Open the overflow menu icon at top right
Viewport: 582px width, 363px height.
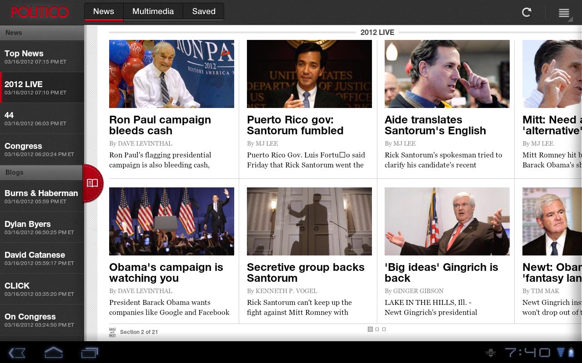(564, 13)
